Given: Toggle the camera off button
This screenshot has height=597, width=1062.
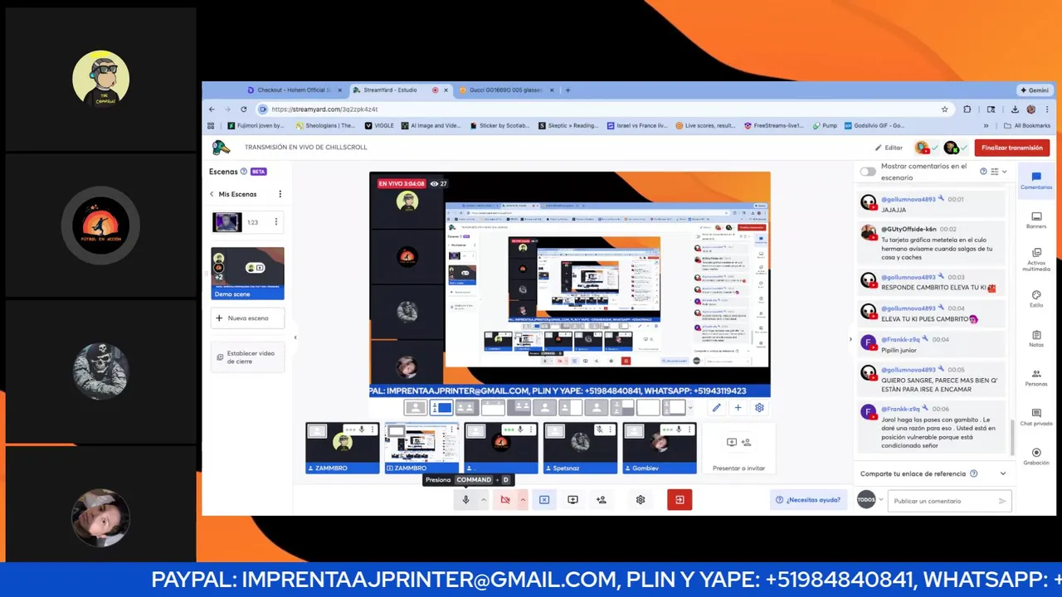Looking at the screenshot, I should (x=504, y=500).
